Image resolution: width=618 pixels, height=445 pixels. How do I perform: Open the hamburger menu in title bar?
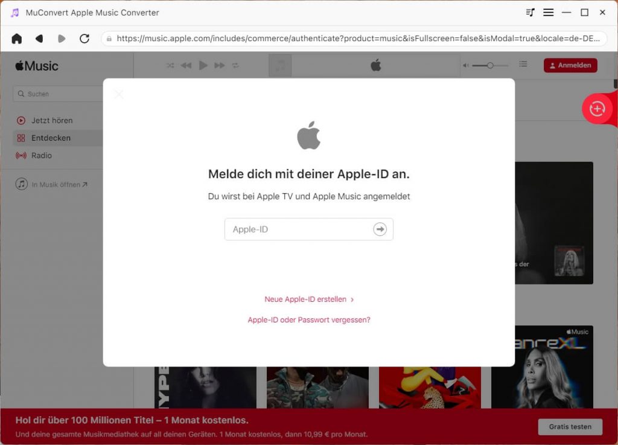[548, 13]
